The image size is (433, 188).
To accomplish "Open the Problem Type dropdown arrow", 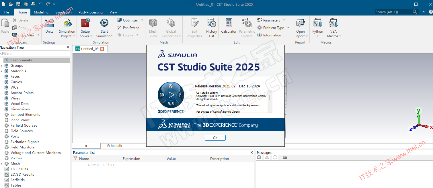I will 288,28.
